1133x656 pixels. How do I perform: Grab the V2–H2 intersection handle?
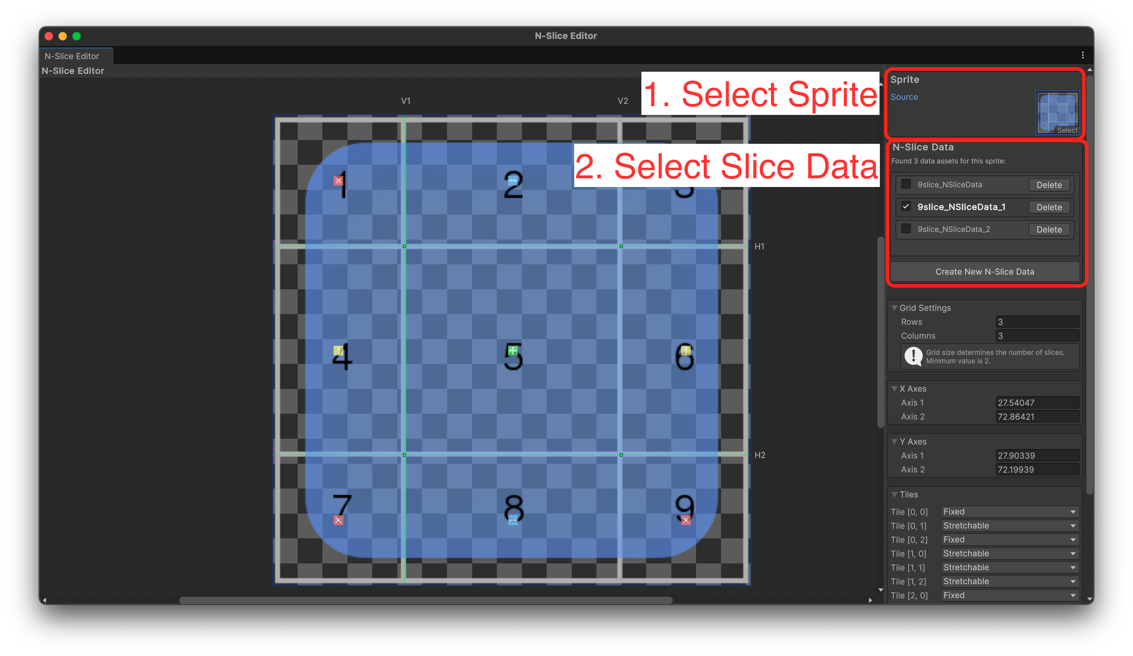click(x=622, y=455)
